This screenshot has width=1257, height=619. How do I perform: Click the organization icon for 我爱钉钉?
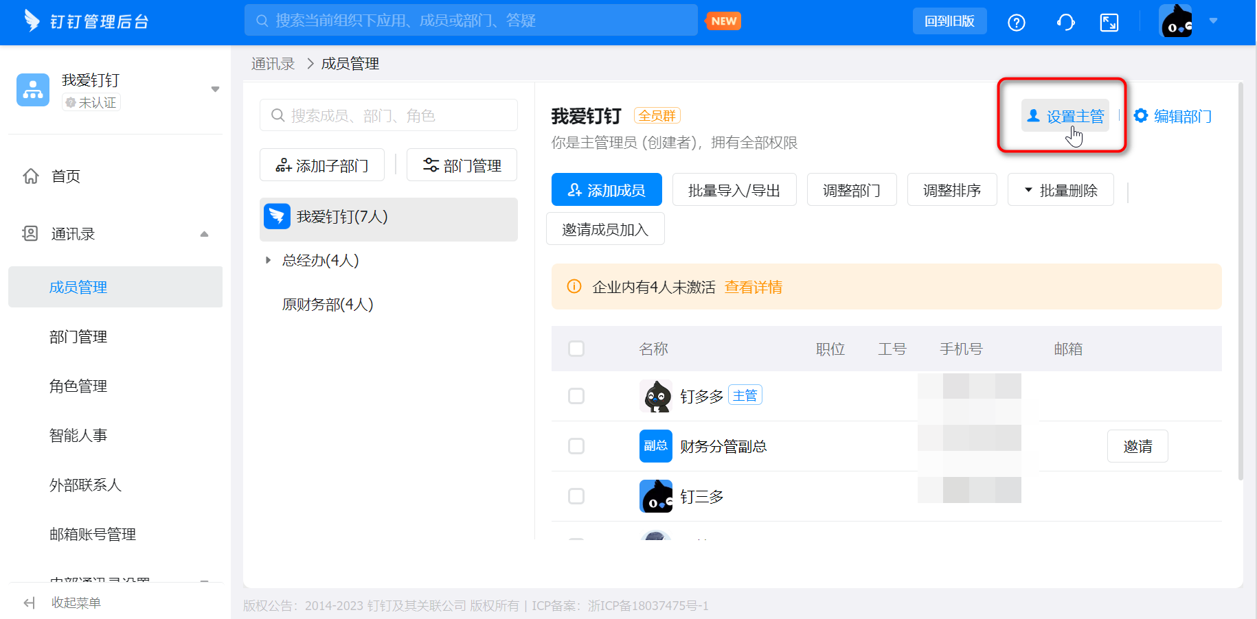[x=33, y=90]
